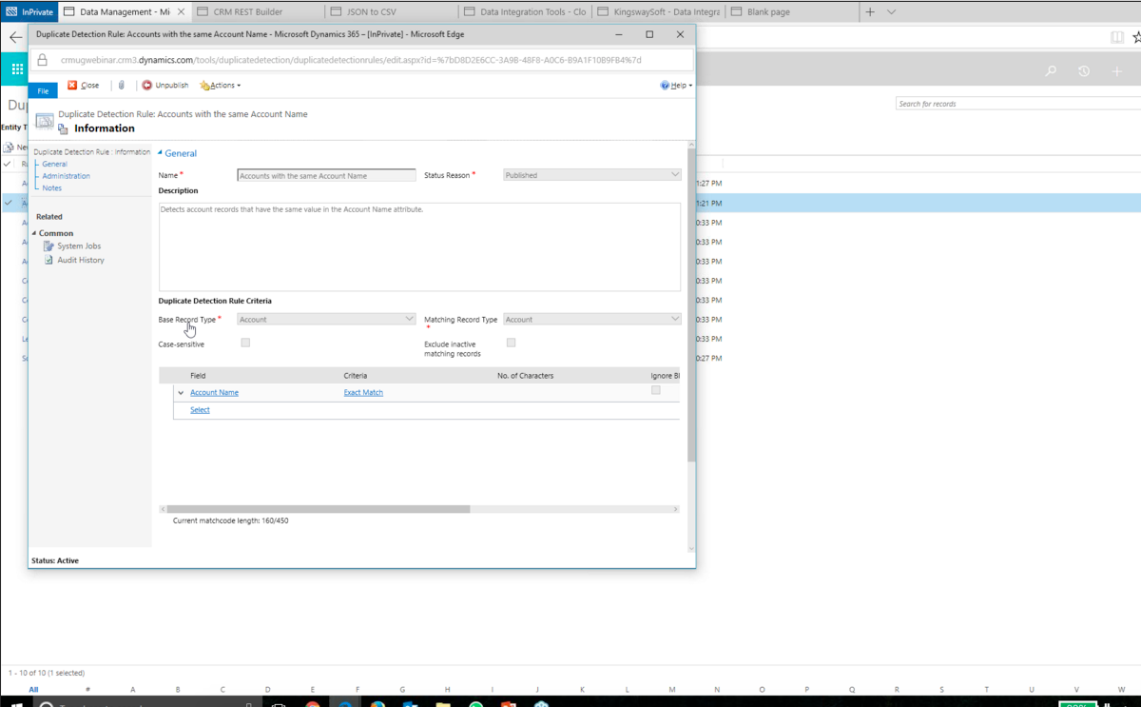The height and width of the screenshot is (707, 1141).
Task: Click the Unpublish rule toolbar button
Action: [165, 86]
